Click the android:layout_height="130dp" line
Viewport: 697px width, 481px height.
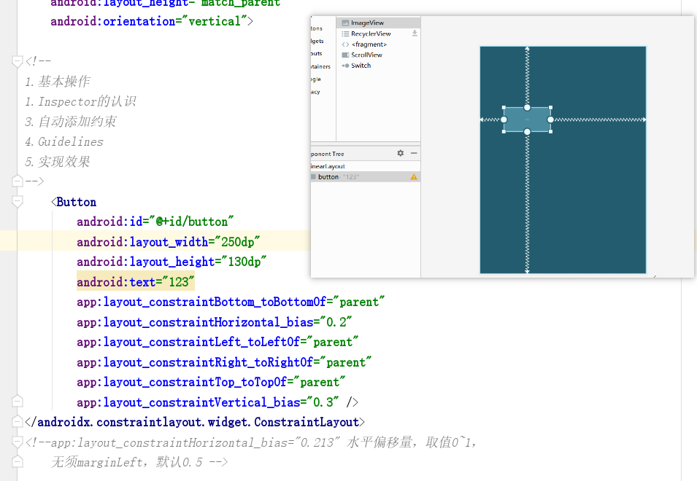(171, 262)
